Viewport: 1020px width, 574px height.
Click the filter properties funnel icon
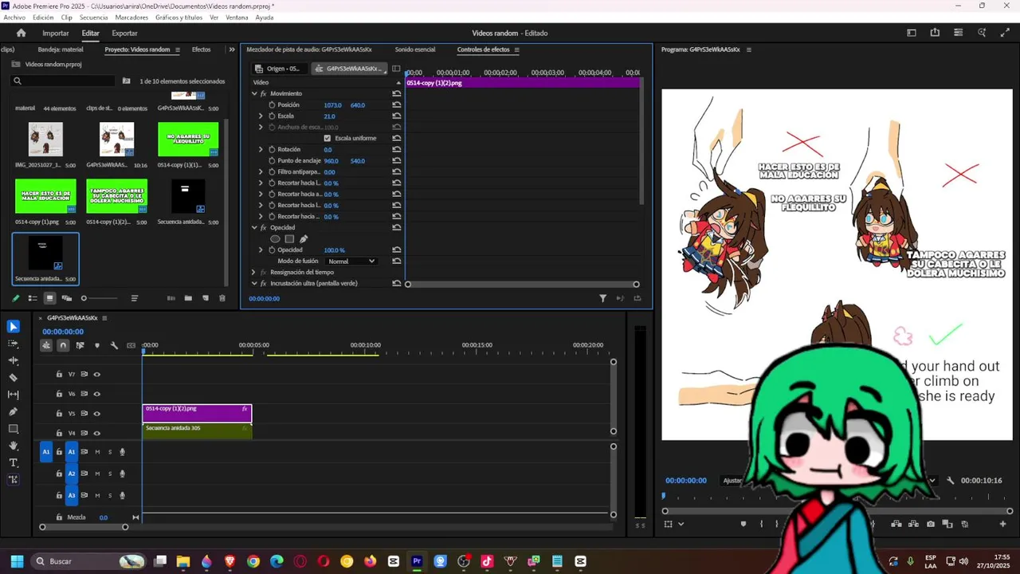click(602, 298)
